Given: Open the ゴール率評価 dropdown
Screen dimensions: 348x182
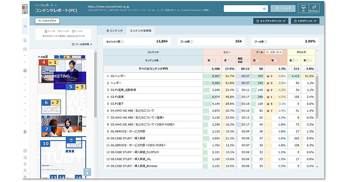Looking at the screenshot, I should click(x=82, y=44).
